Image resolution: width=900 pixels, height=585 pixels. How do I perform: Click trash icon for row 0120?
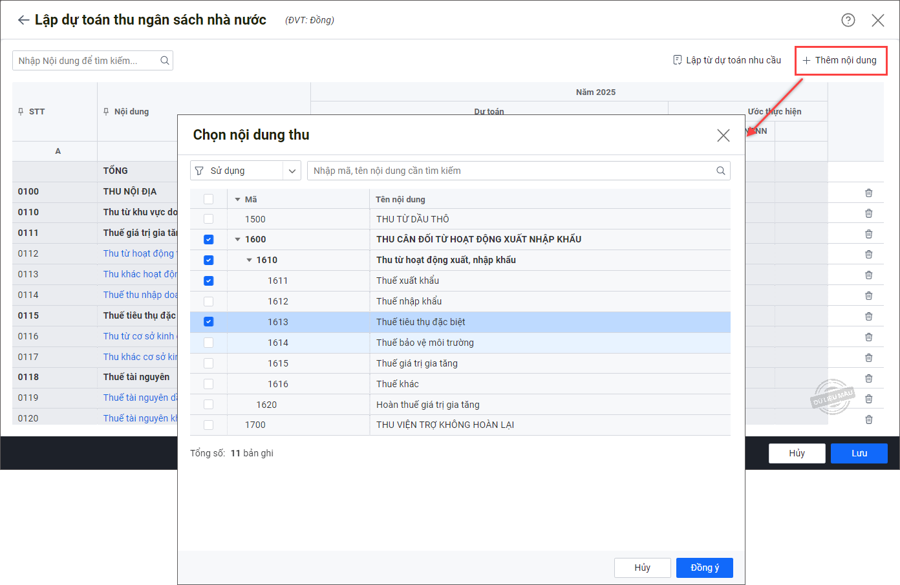coord(868,420)
